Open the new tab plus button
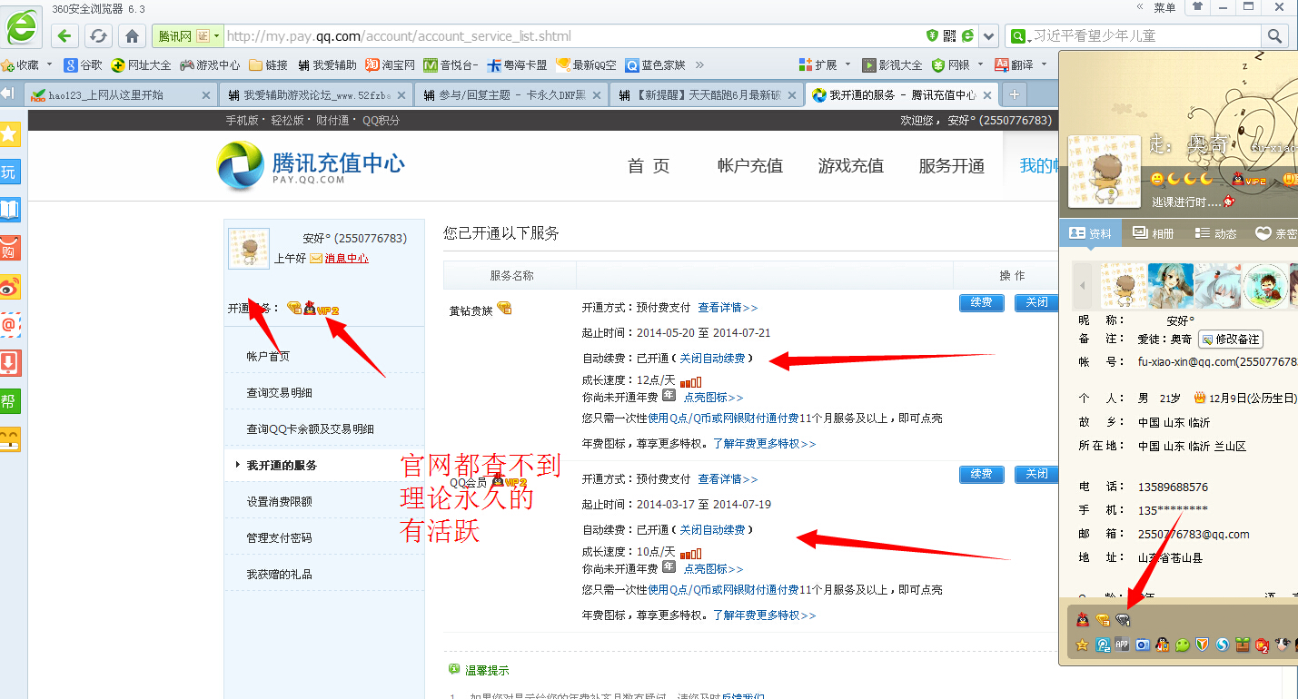Viewport: 1298px width, 699px height. (x=1015, y=94)
